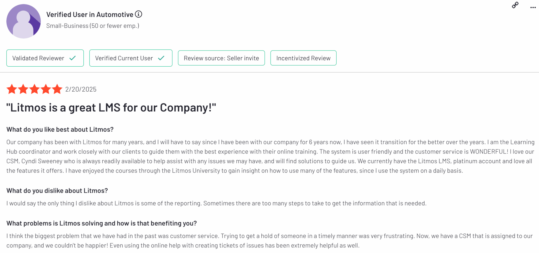Viewport: 539px width, 253px height.
Task: Click the 2/20/2025 review date
Action: 81,90
